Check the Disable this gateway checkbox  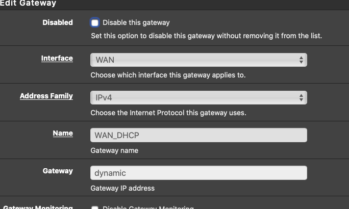coord(95,22)
